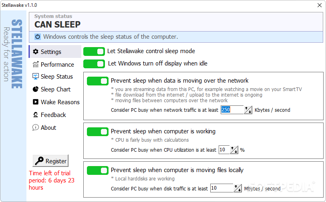Close the Stellawake window
This screenshot has height=202, width=326.
[x=320, y=5]
